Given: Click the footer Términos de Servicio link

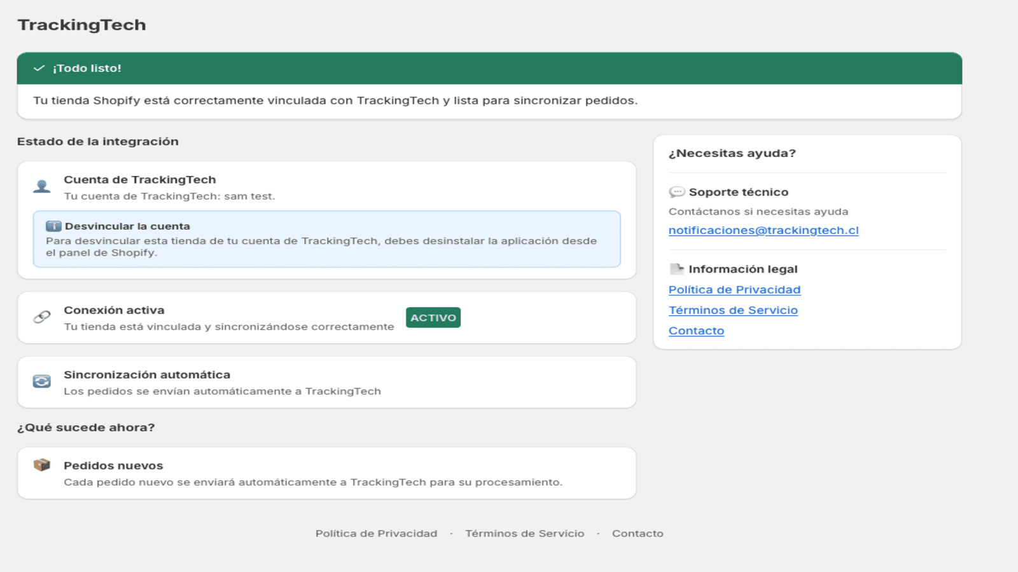Looking at the screenshot, I should pos(525,533).
